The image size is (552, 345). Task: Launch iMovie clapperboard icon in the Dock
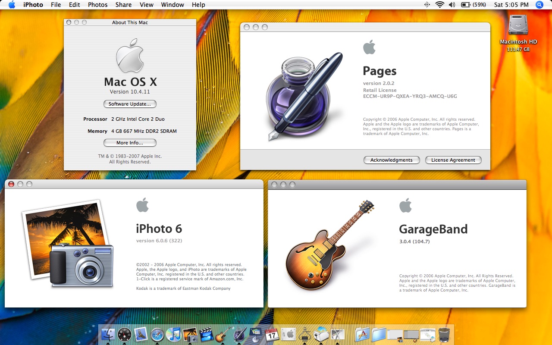207,334
